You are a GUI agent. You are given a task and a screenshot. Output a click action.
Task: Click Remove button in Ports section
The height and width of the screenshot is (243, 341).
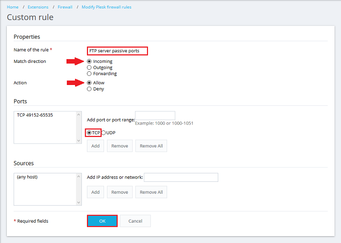120,146
